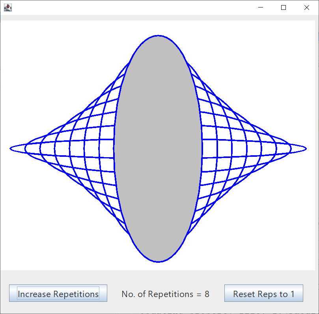Minimize the window

[x=260, y=7]
